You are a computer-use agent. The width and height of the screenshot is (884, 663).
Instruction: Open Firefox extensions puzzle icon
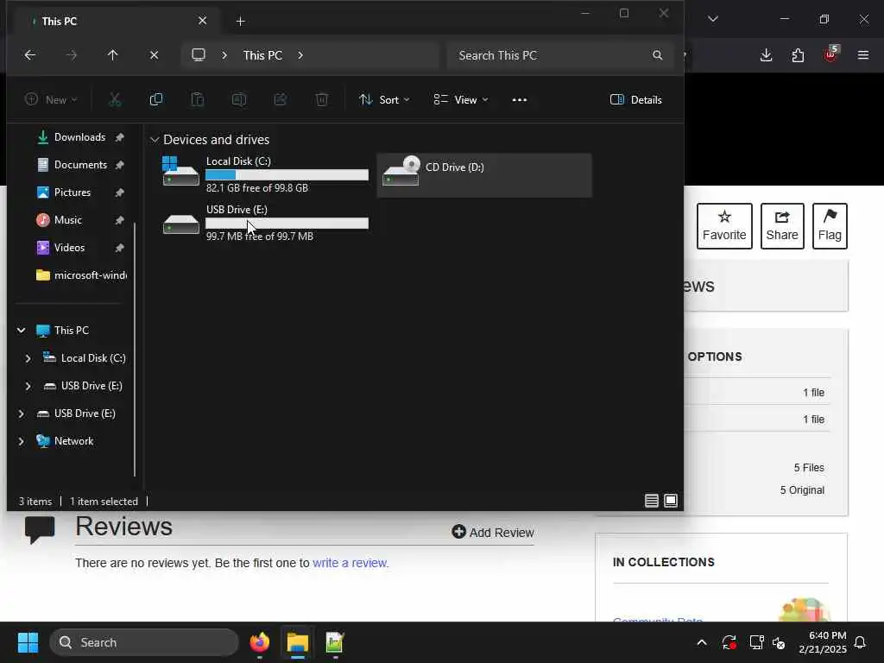pos(798,55)
